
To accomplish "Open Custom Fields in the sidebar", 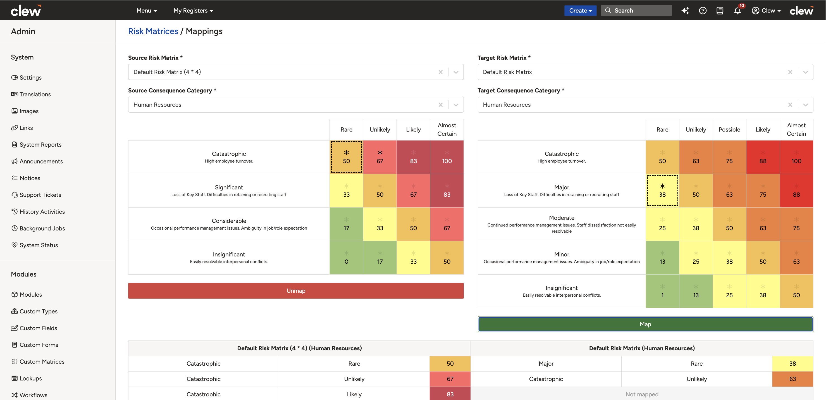I will (34, 328).
